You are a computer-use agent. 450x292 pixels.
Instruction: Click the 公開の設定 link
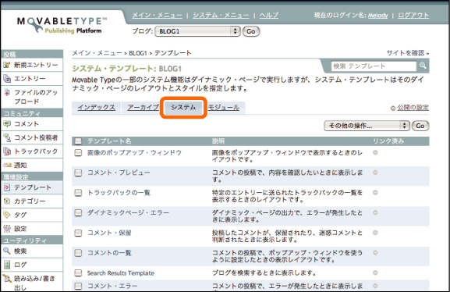tap(413, 108)
